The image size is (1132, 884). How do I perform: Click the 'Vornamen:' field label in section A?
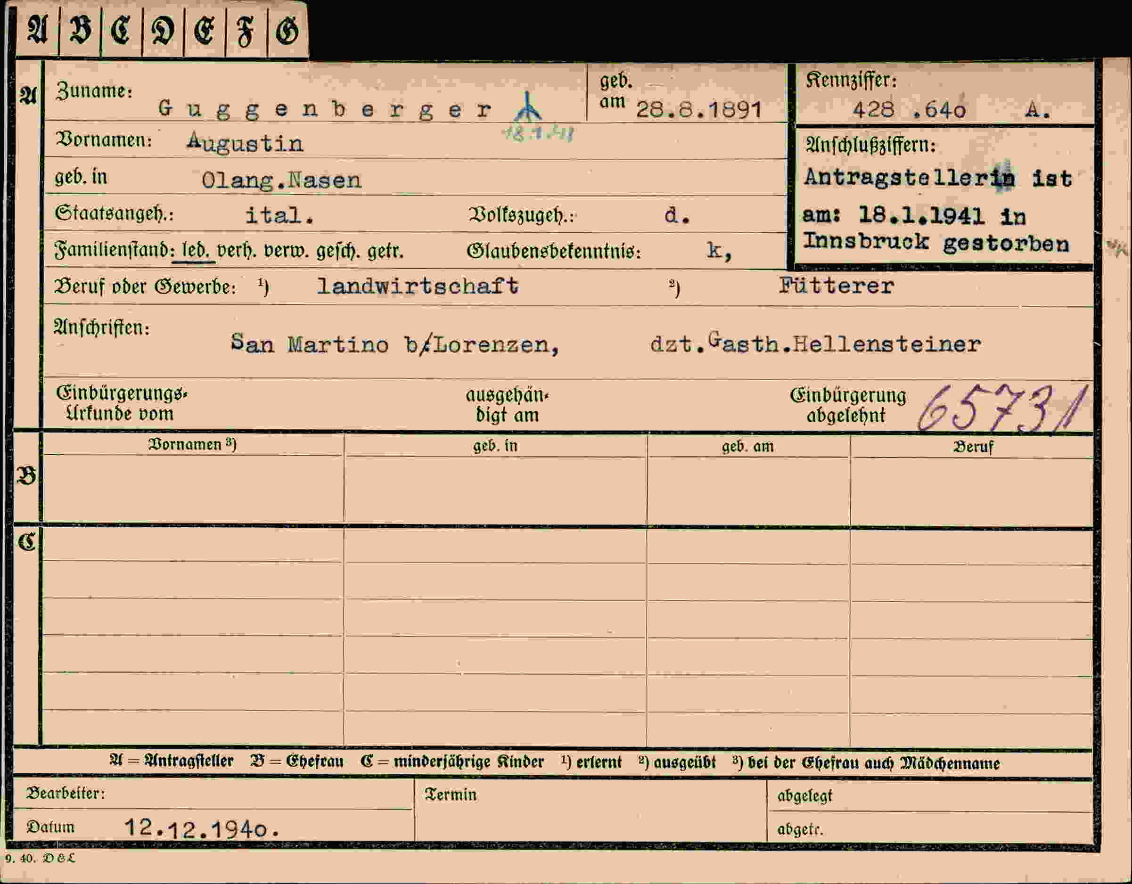(104, 140)
